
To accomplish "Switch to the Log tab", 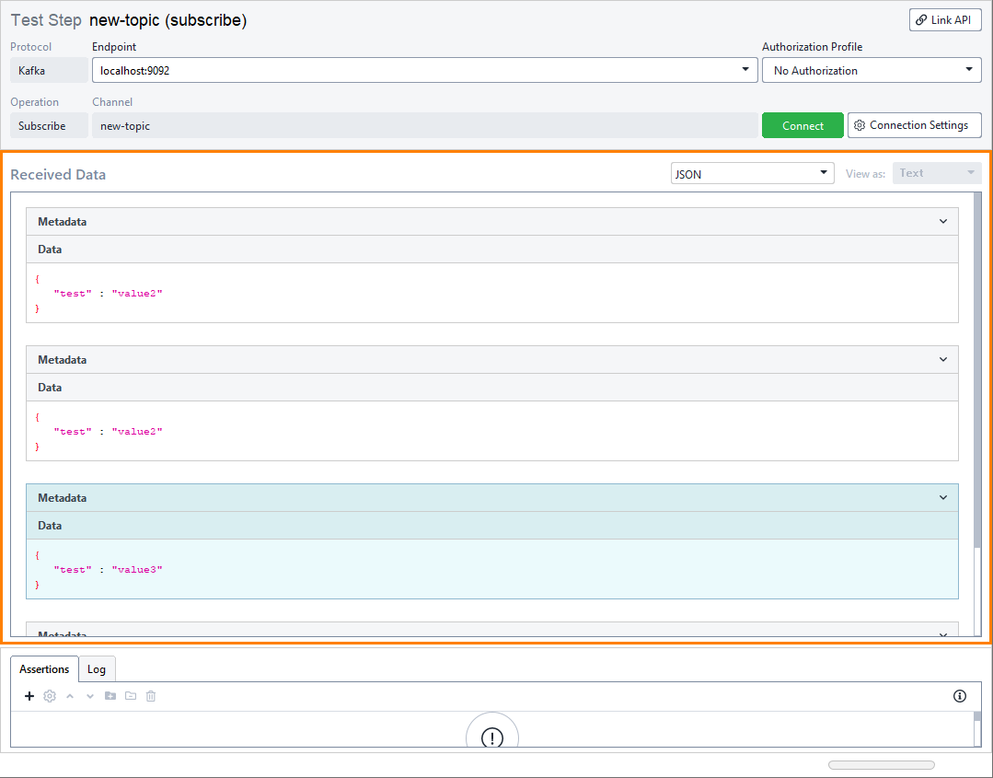I will tap(97, 669).
